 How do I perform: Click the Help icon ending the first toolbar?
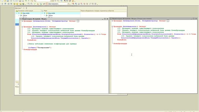coord(73,1)
